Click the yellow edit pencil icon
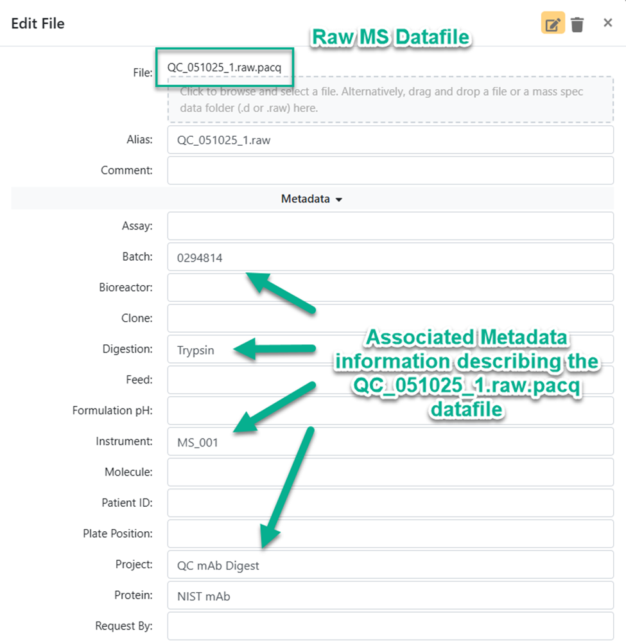The image size is (626, 641). pyautogui.click(x=553, y=23)
